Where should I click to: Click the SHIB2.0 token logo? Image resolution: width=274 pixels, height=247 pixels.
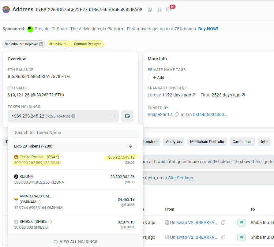point(16,222)
